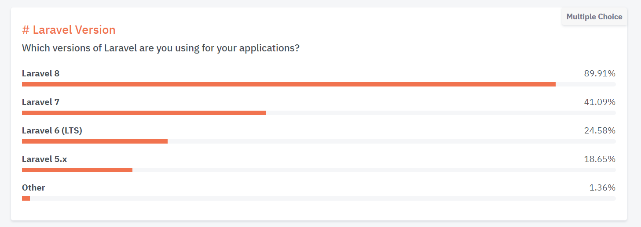
Task: Click the small Other progress bar fill
Action: pos(26,198)
